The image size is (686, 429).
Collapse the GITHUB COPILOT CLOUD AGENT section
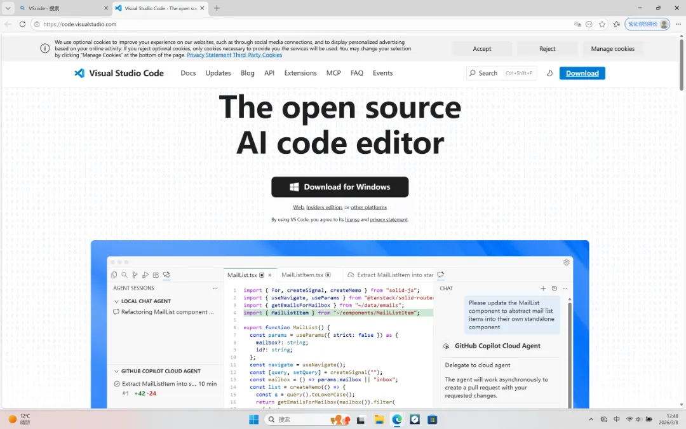(x=116, y=371)
